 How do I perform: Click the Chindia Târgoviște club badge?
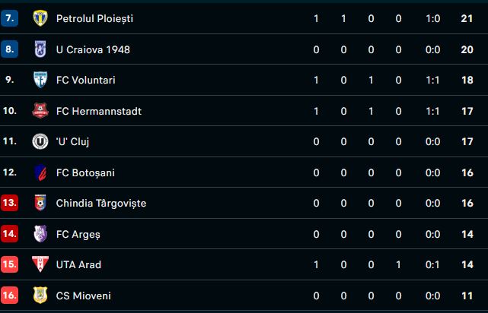[40, 203]
